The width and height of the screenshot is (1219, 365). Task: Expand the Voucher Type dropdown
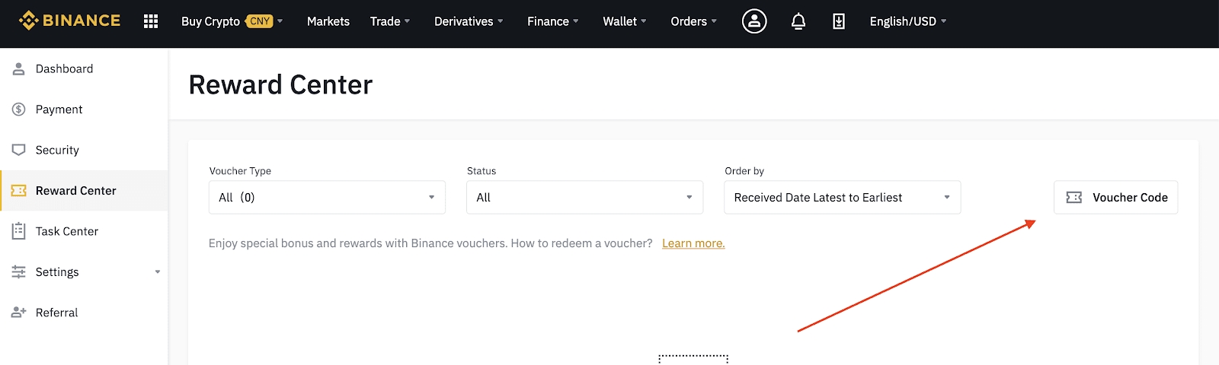[x=327, y=197]
